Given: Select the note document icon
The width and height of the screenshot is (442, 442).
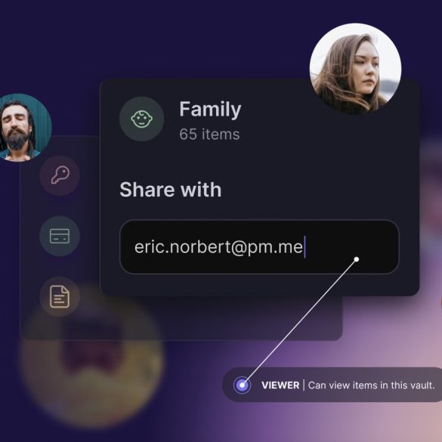Looking at the screenshot, I should coord(60,296).
